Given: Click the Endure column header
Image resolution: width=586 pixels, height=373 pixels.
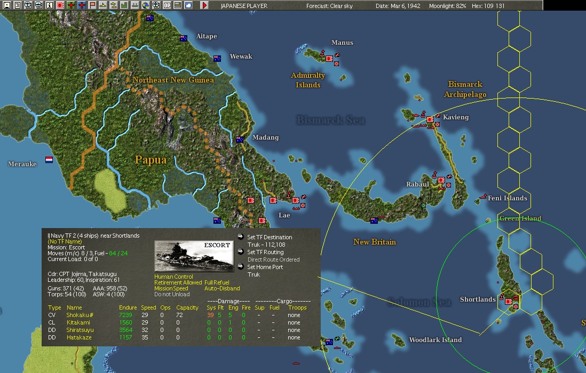Looking at the screenshot, I should click(128, 307).
